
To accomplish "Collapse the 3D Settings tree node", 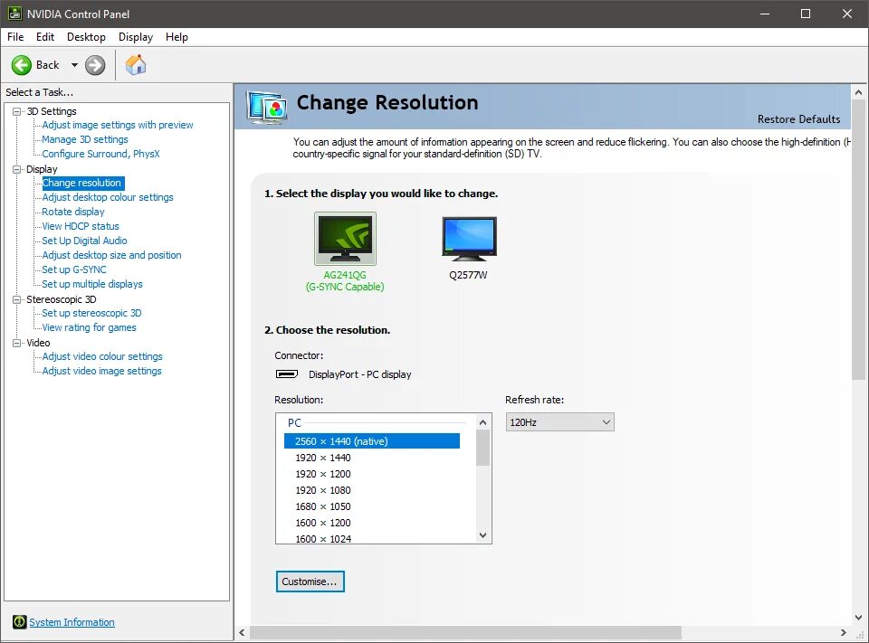I will (16, 111).
